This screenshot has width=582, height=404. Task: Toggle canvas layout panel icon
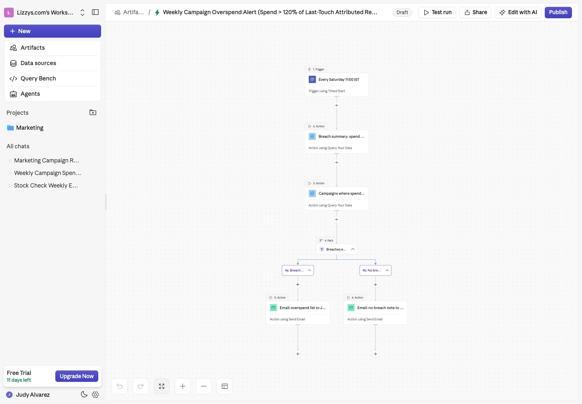pyautogui.click(x=225, y=386)
